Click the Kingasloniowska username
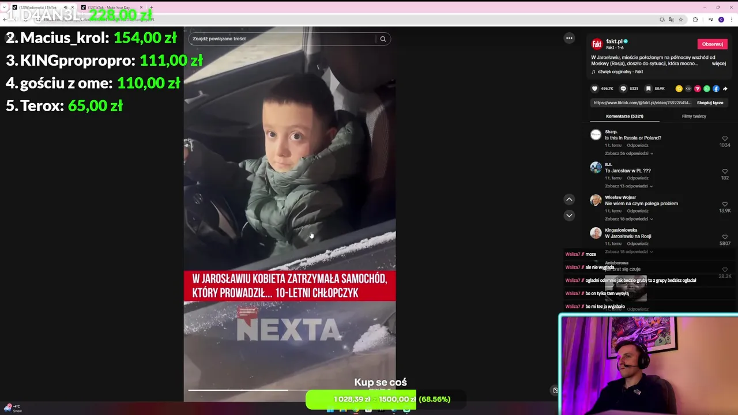Image resolution: width=738 pixels, height=415 pixels. pos(621,230)
